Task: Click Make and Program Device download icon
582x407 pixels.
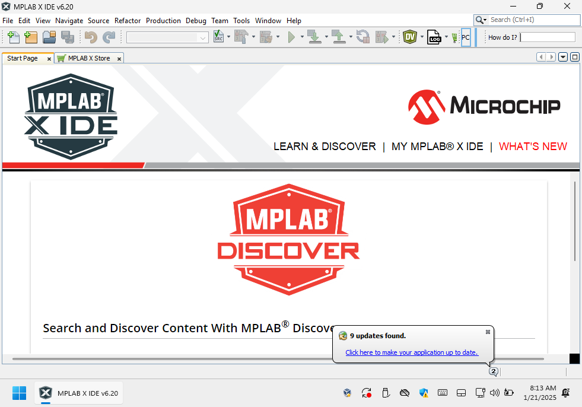Action: click(x=315, y=37)
